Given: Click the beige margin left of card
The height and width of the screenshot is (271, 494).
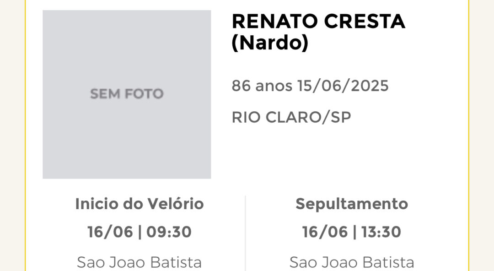Looking at the screenshot, I should pos(12,135).
